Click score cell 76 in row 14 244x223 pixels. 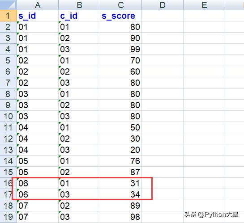coord(121,161)
